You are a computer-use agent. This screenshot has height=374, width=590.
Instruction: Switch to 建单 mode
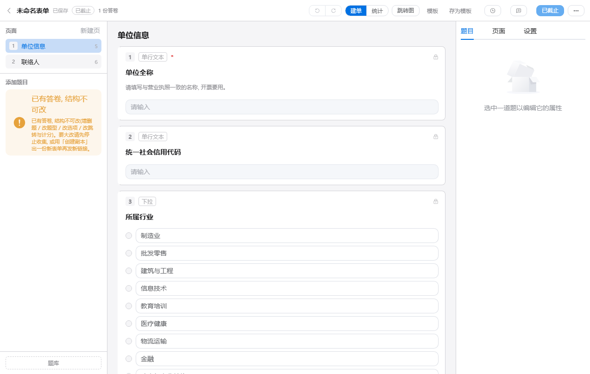[356, 11]
